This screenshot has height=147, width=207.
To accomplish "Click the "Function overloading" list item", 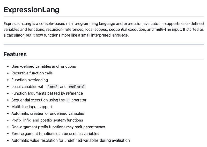I will 29,80.
